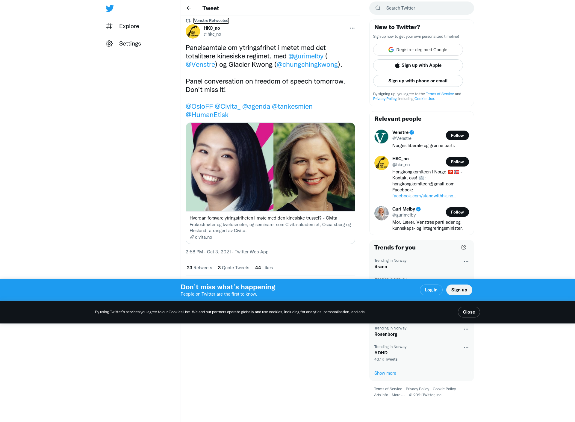Open Guri Melby's profile picture

point(382,213)
